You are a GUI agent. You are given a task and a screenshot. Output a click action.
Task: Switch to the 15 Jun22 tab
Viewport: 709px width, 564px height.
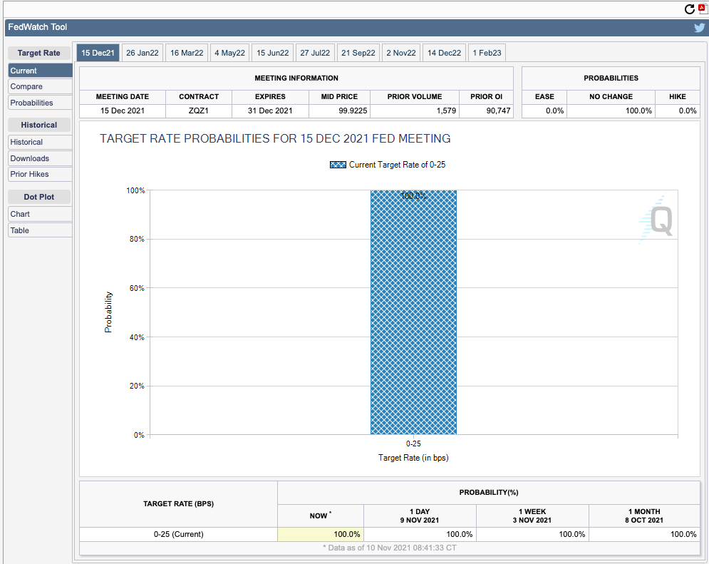click(273, 53)
